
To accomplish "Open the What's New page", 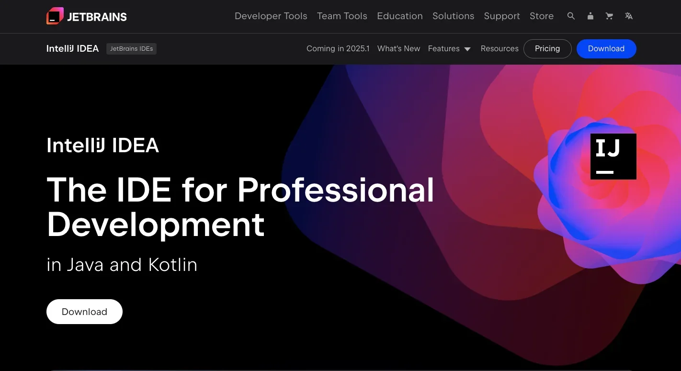I will point(398,49).
